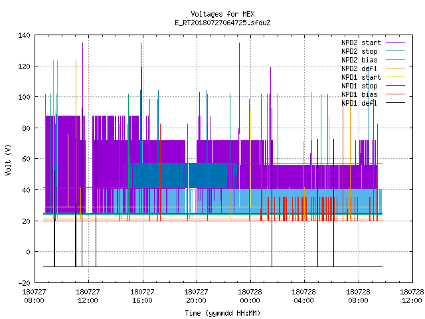Click the NPD2 bias legend label
The image size is (425, 319).
[359, 60]
